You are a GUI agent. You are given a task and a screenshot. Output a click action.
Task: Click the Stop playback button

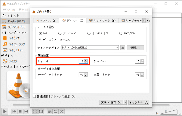click(x=20, y=111)
